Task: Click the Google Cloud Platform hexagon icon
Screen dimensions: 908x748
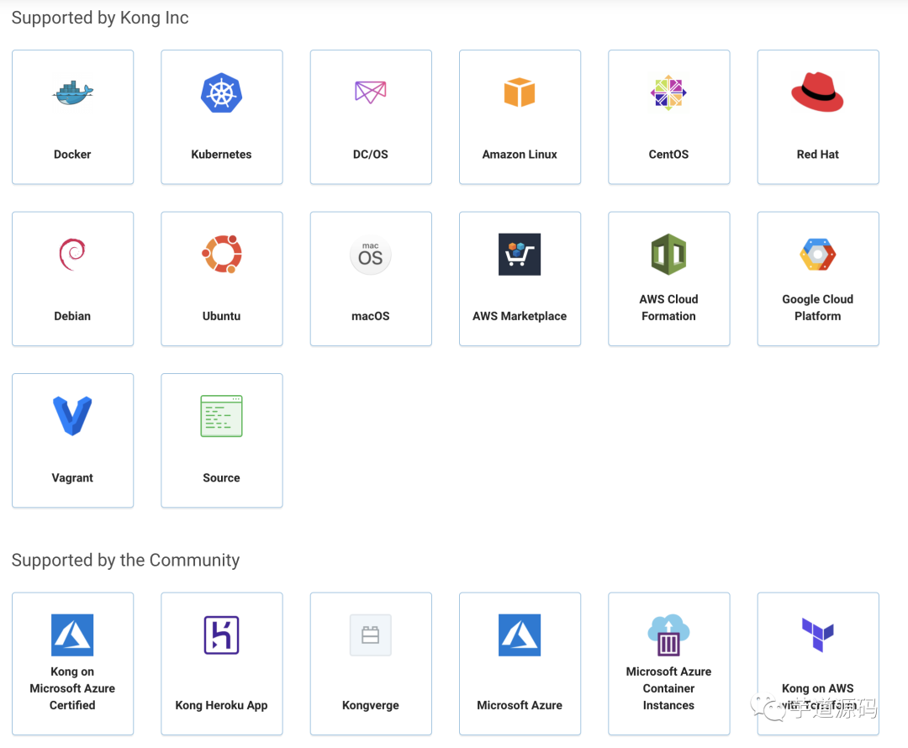Action: pyautogui.click(x=818, y=255)
